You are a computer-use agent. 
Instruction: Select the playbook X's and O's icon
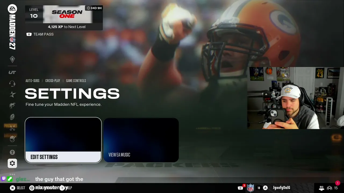click(12, 128)
